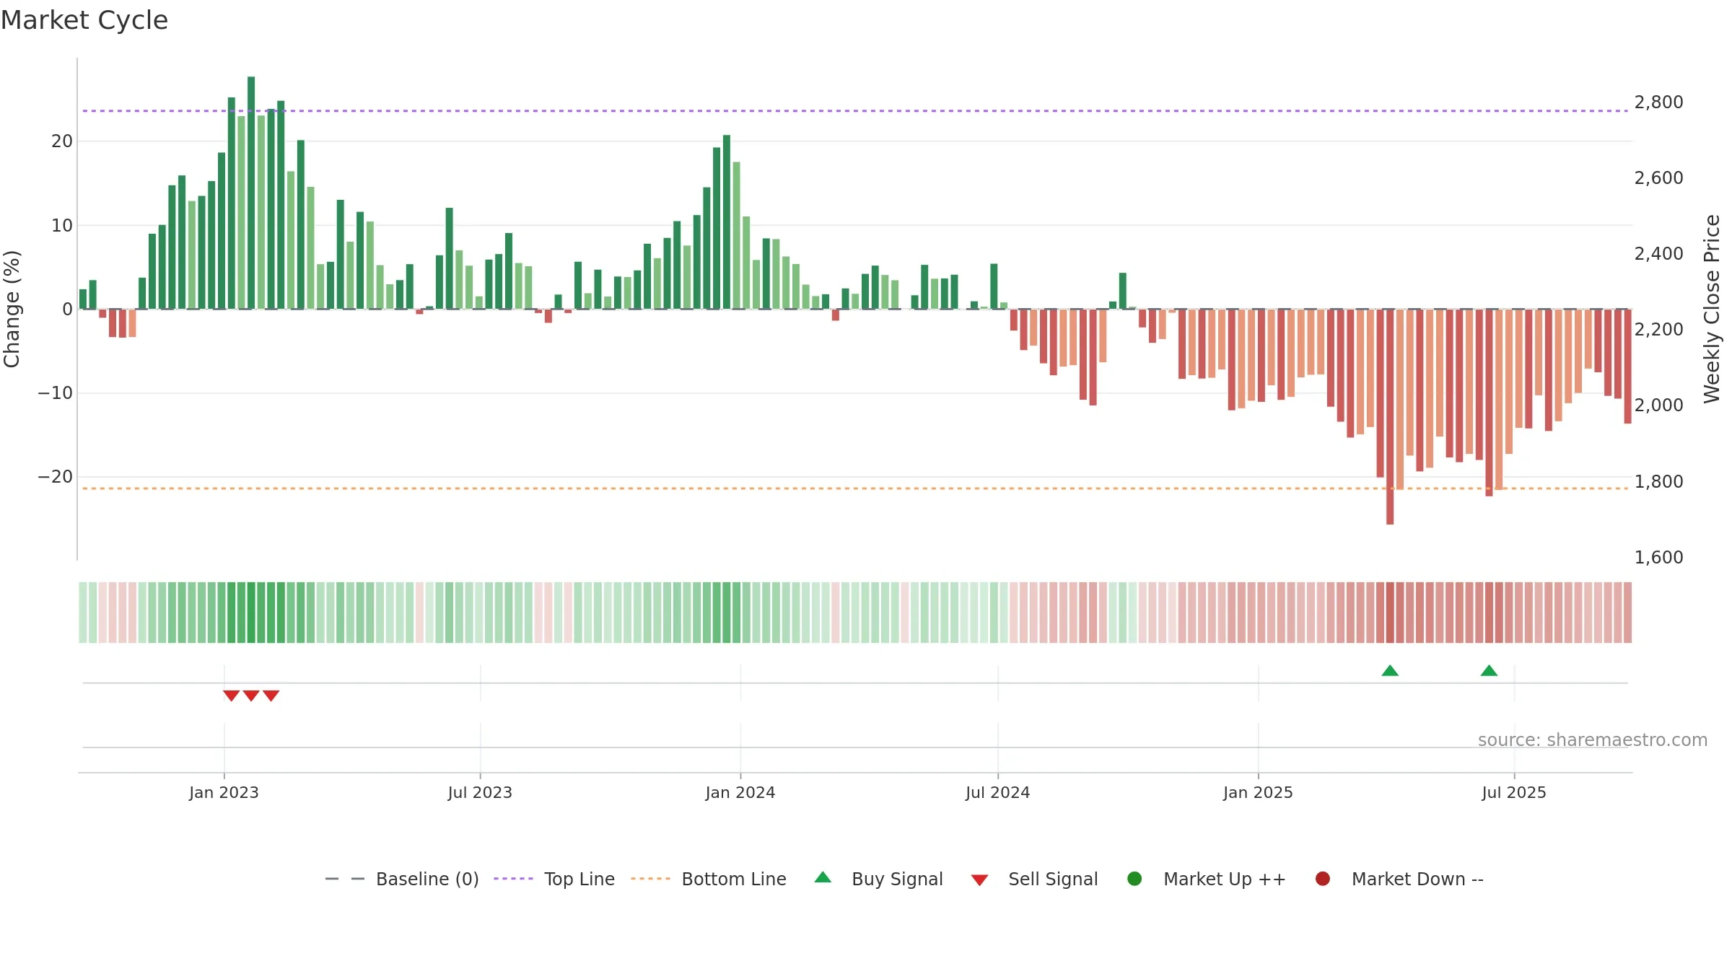Click the second green buy signal marker near Jul 2025
Viewport: 1732px width, 974px height.
tap(1489, 671)
